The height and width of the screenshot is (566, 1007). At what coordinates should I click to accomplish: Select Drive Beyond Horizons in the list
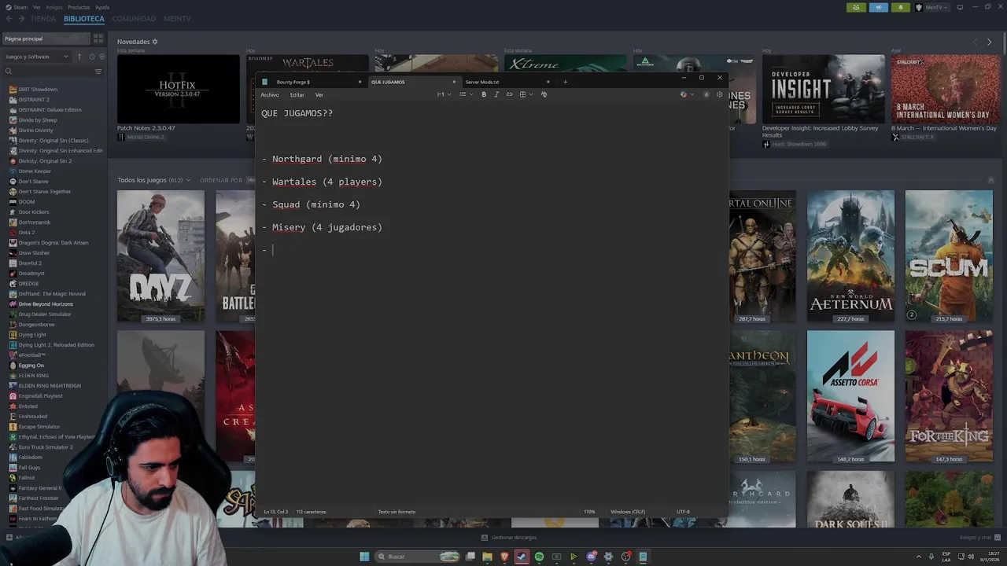[x=46, y=304]
